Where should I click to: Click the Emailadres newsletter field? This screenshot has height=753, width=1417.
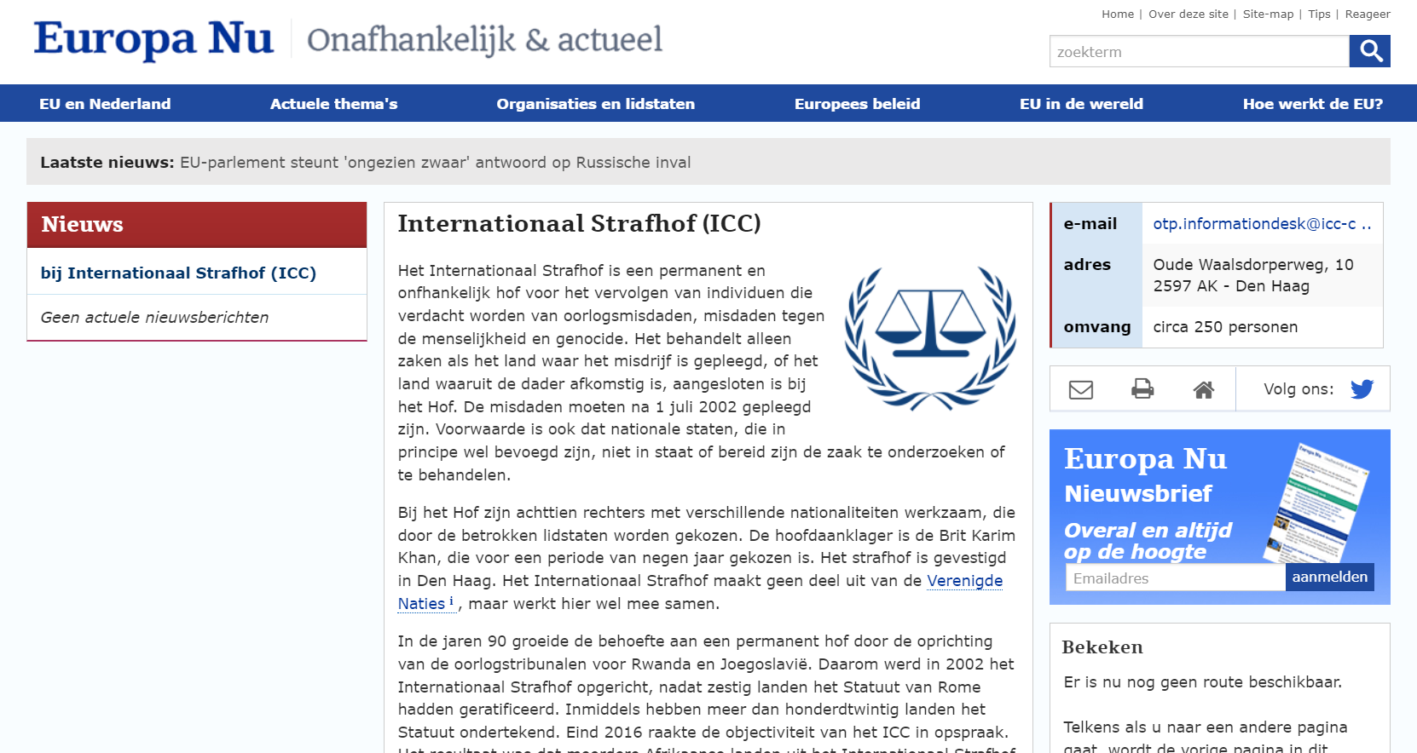coord(1176,578)
